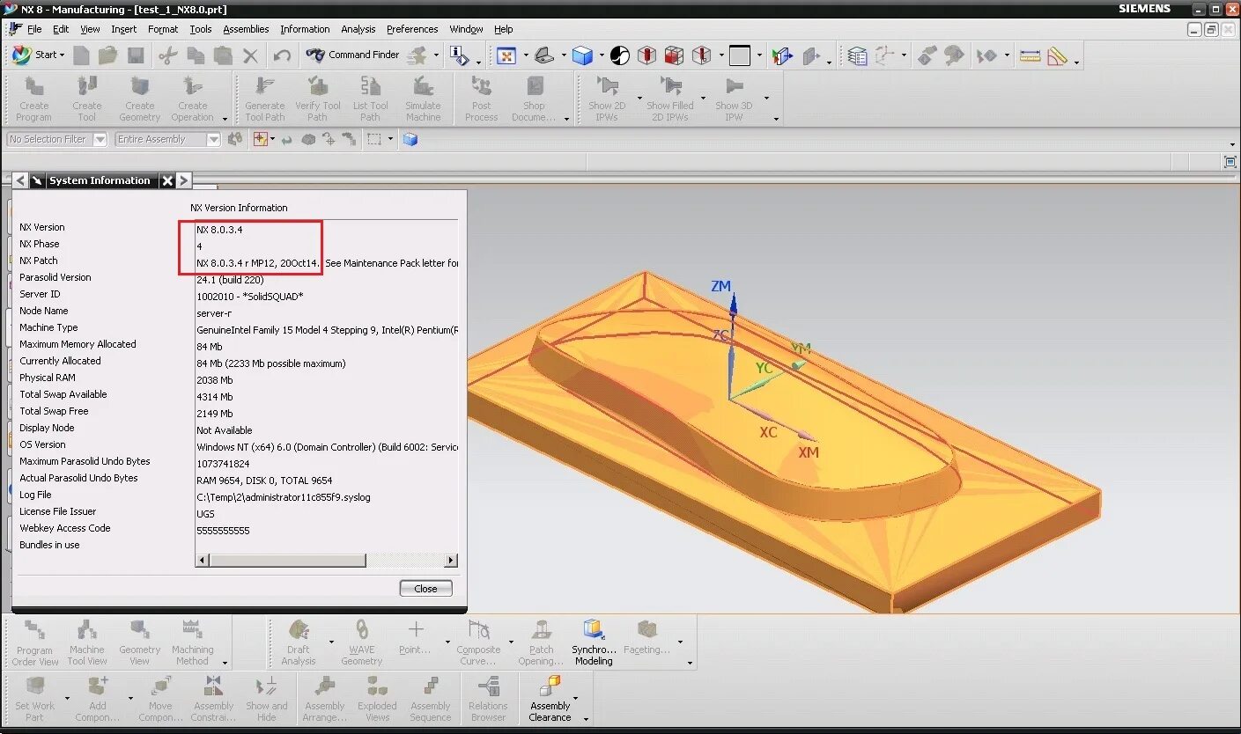Close the System Information dialog with Close button
Viewport: 1241px width, 734px height.
(x=425, y=589)
